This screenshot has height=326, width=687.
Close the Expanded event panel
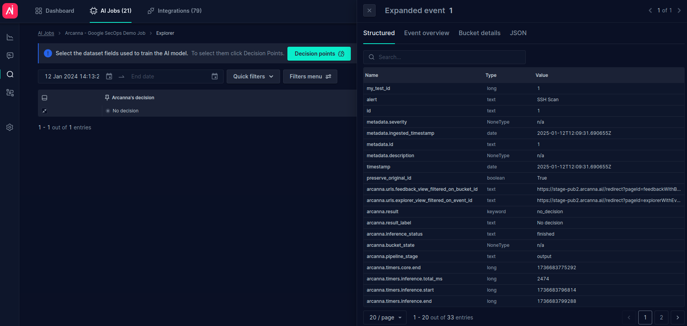[369, 10]
